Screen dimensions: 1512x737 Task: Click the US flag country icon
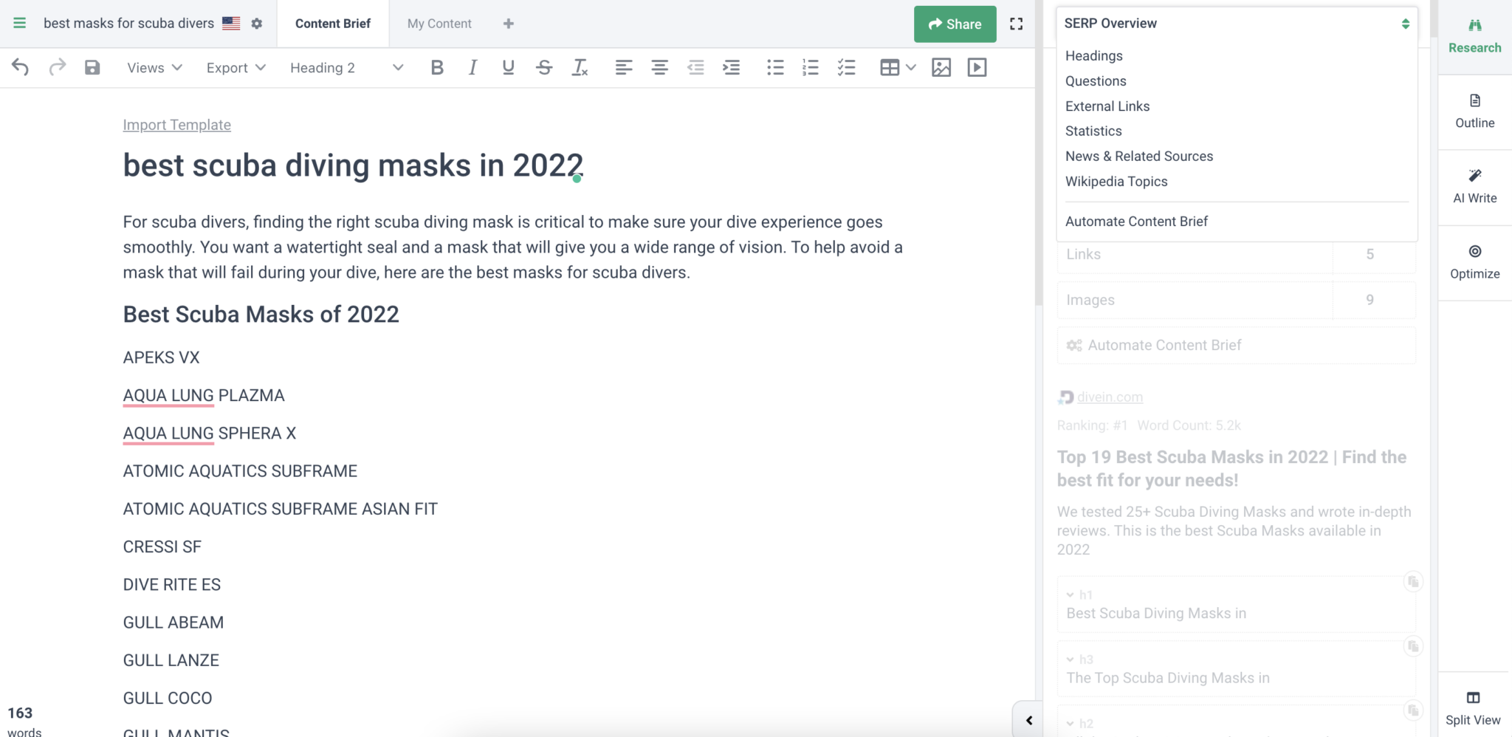pos(231,24)
